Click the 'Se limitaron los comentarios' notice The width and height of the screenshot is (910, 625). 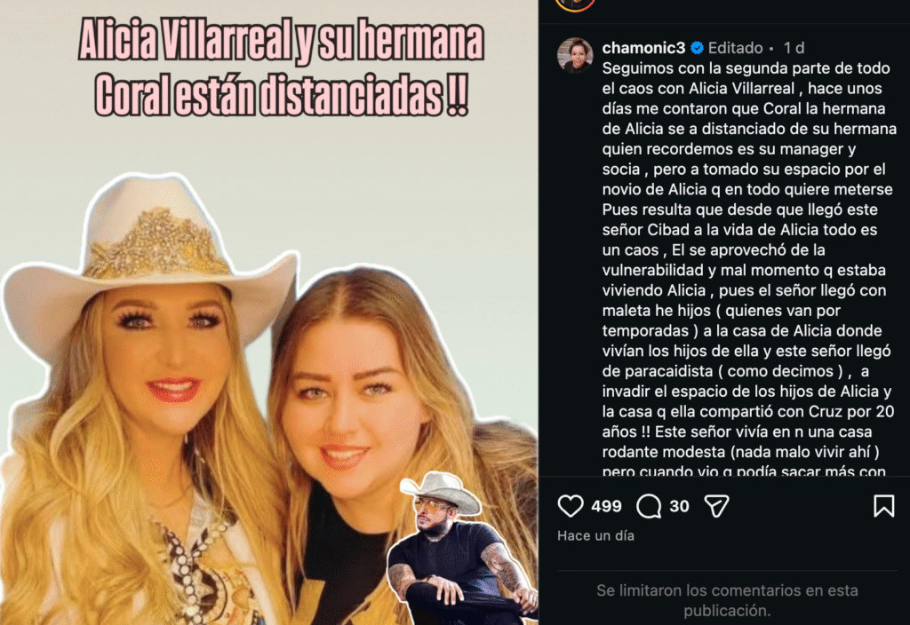727,600
